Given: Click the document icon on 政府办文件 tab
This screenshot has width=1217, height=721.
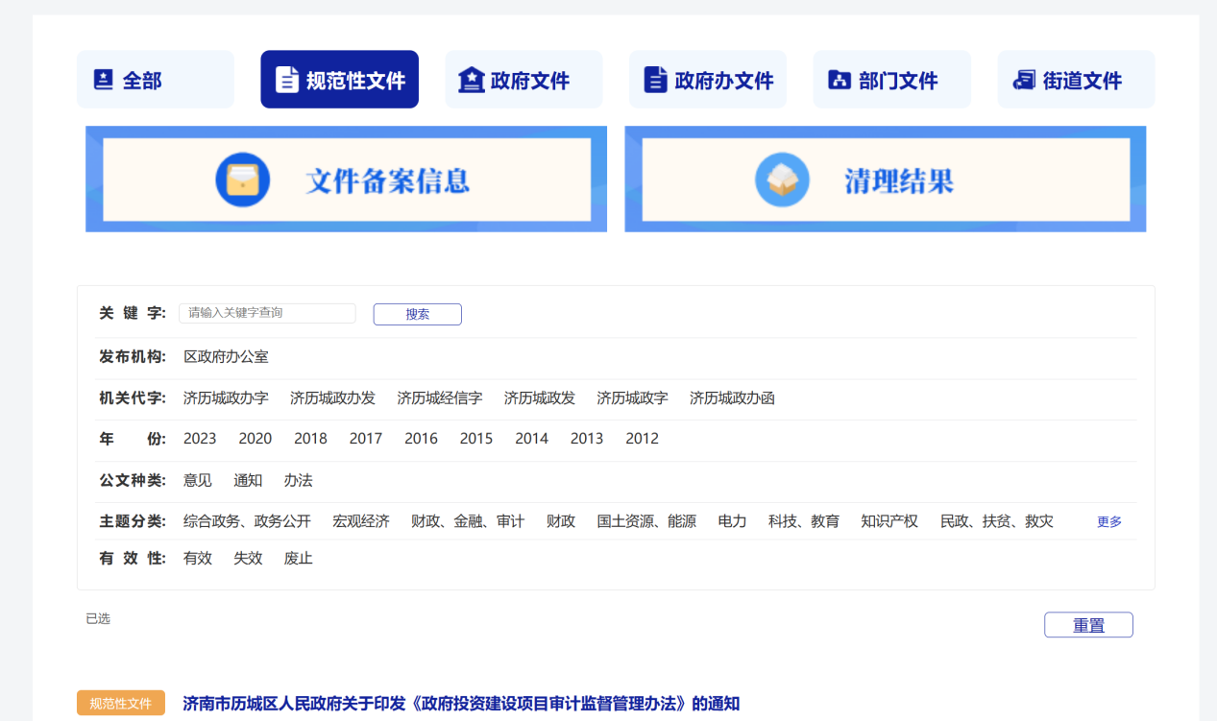Looking at the screenshot, I should 655,80.
